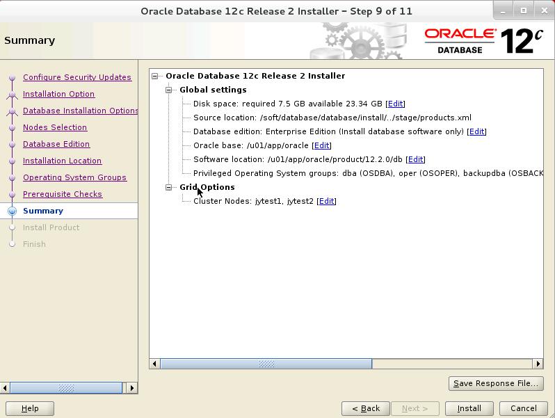This screenshot has height=418, width=555.
Task: Click the Summary step bullet icon
Action: 12,211
